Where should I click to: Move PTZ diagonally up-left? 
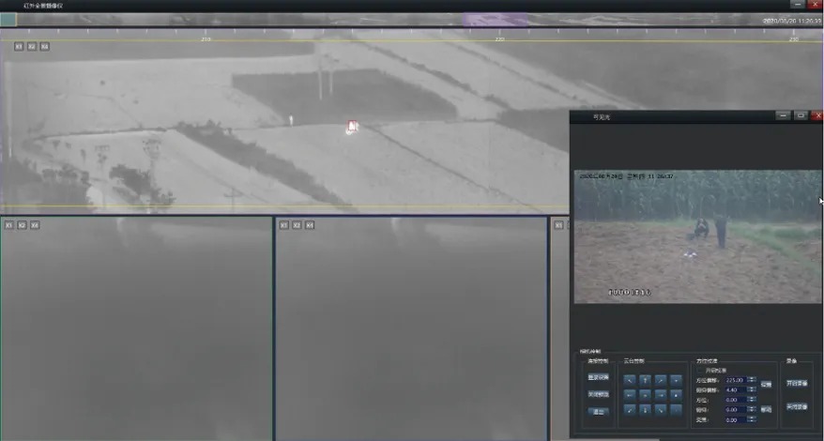[629, 379]
